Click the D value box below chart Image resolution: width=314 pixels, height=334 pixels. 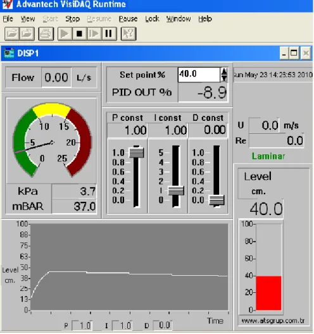pyautogui.click(x=163, y=325)
